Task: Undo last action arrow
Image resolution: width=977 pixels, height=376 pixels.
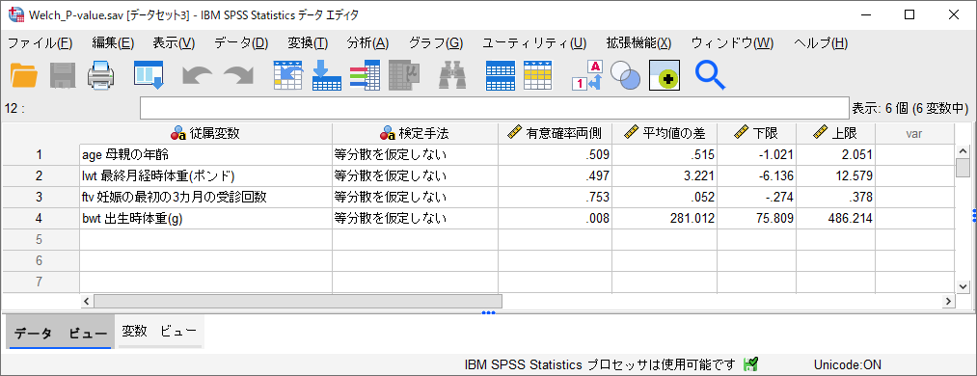Action: point(197,76)
